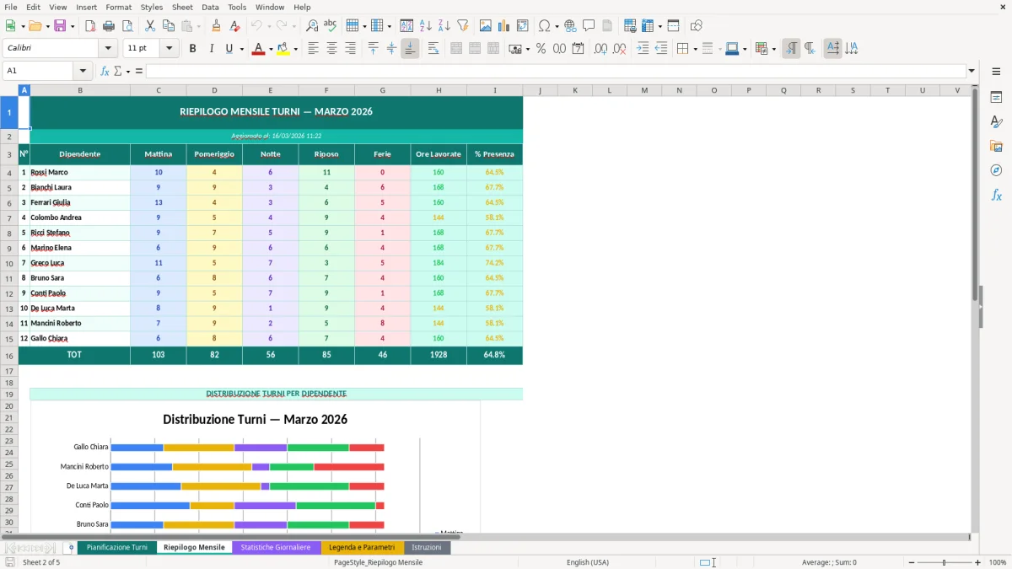
Task: Expand Paste options dropdown arrow
Action: tap(199, 26)
